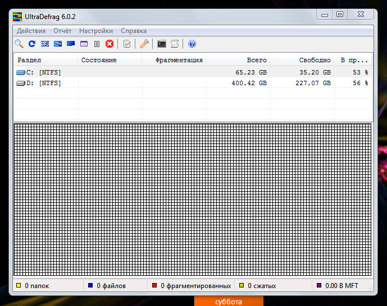
Task: Open the Отчёт menu
Action: click(x=62, y=31)
